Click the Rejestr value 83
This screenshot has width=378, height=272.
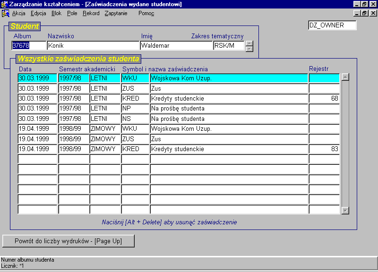click(x=324, y=149)
